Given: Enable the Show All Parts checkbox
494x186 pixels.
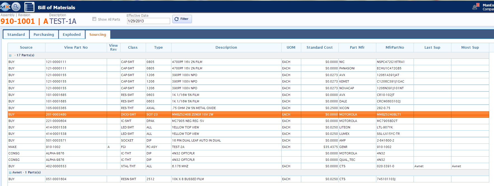Looking at the screenshot, I should (94, 19).
